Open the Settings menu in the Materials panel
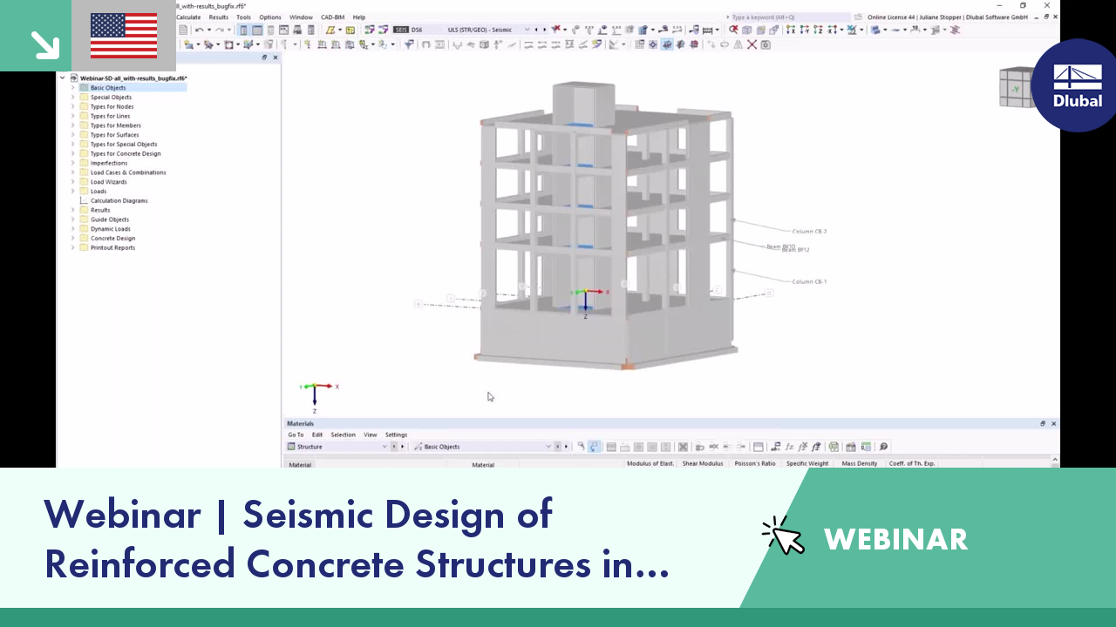This screenshot has width=1116, height=627. pos(396,434)
